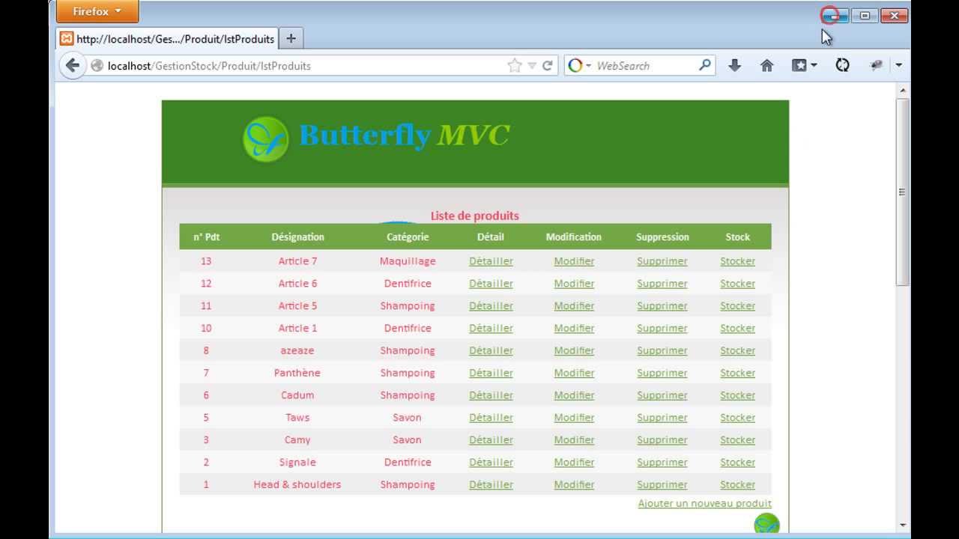Reload the page with the refresh icon

(548, 66)
